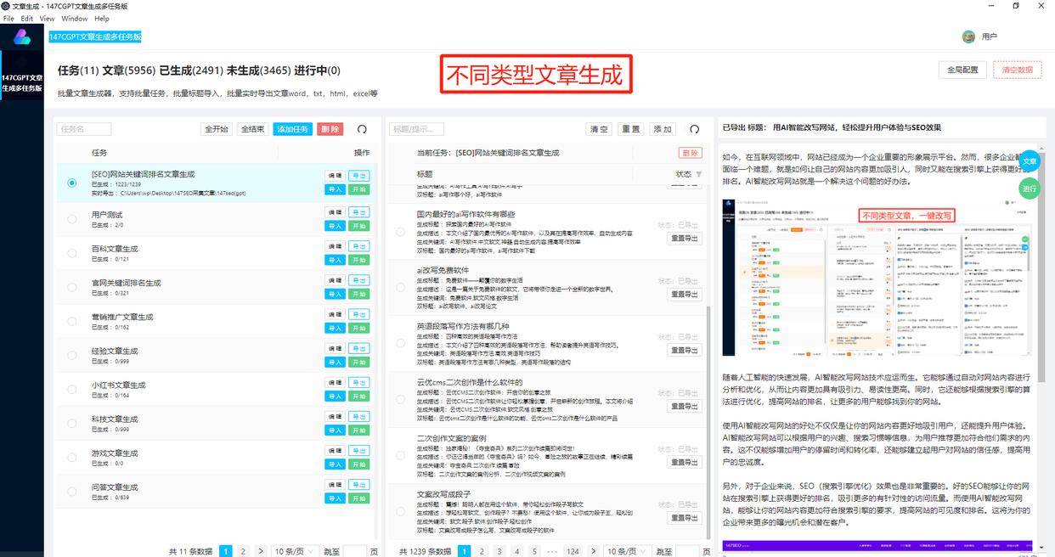Viewport: 1055px width, 557px height.
Task: Click the blue 文章 floating circle button
Action: point(1030,161)
